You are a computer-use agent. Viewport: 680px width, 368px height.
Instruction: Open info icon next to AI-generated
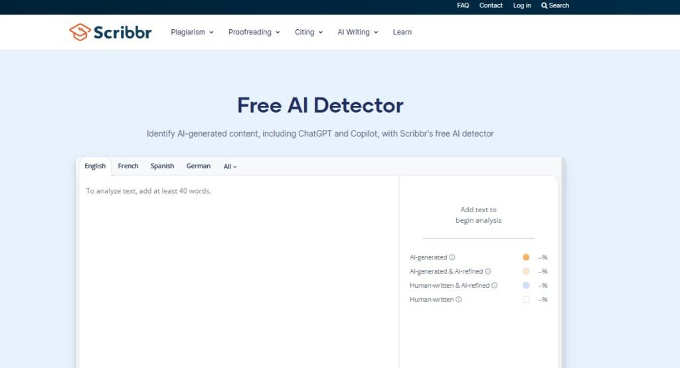[x=452, y=257]
